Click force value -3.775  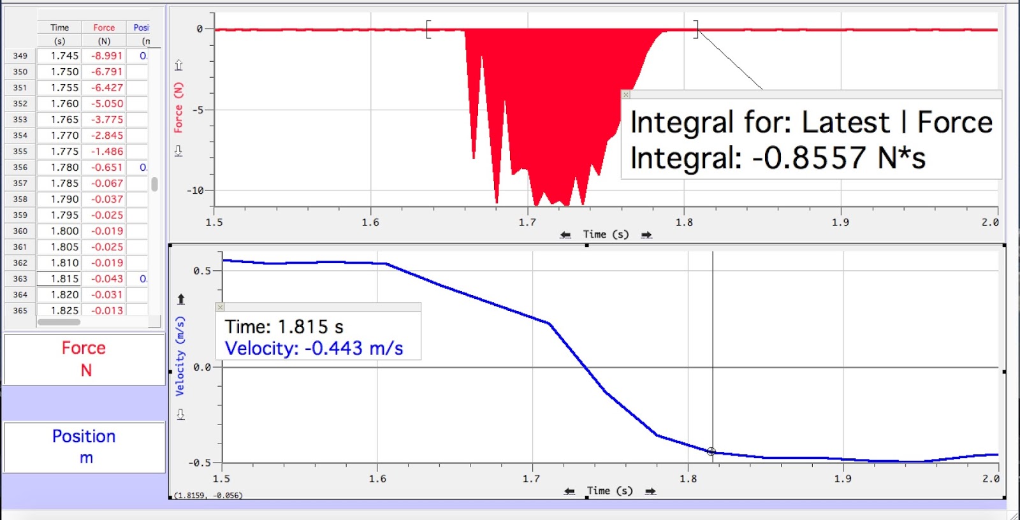(x=104, y=120)
